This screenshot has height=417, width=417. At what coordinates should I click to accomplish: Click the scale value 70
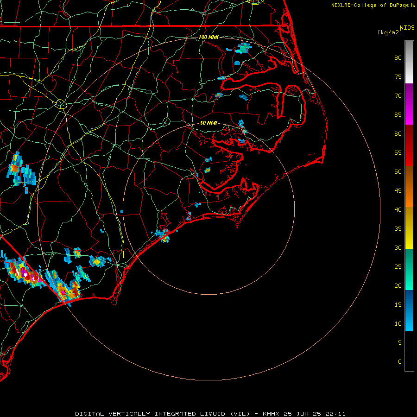point(398,96)
